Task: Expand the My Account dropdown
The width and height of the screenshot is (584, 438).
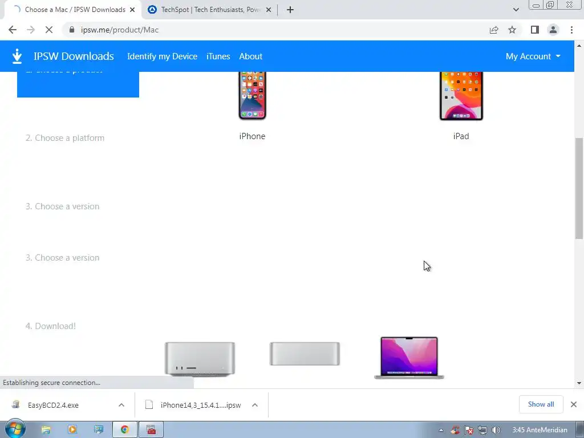Action: [533, 56]
